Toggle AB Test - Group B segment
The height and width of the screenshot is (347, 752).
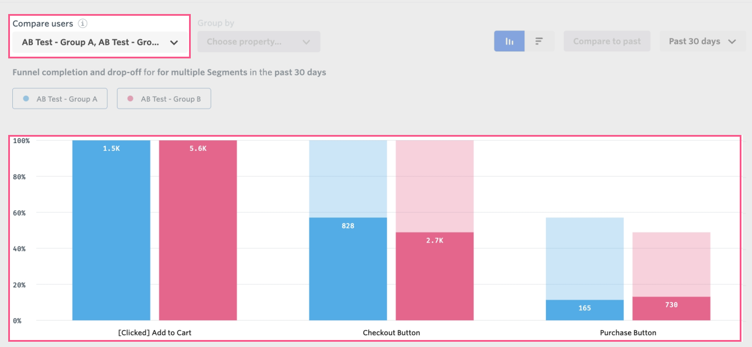tap(164, 99)
